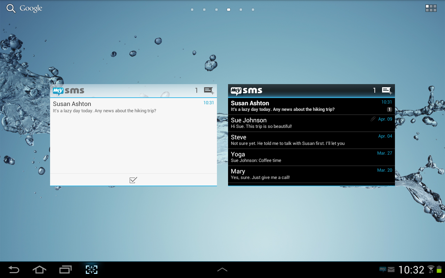Open Google search bar
The width and height of the screenshot is (445, 278).
(24, 9)
